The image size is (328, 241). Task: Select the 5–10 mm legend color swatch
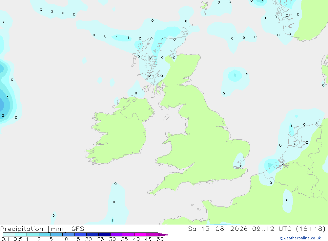(x=57, y=234)
